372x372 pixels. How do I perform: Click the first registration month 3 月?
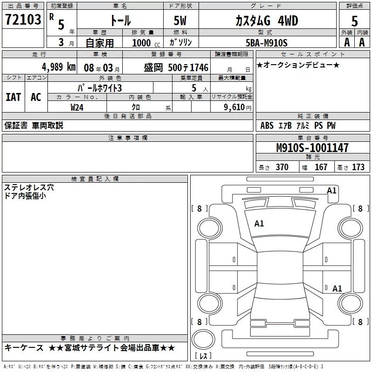(x=66, y=42)
